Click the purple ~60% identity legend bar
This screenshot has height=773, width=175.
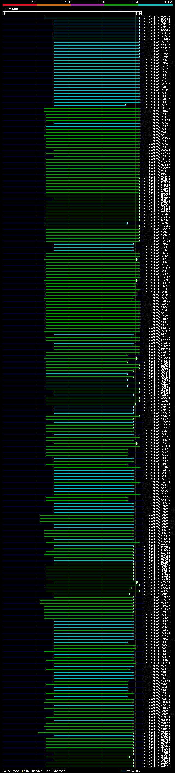click(87, 5)
